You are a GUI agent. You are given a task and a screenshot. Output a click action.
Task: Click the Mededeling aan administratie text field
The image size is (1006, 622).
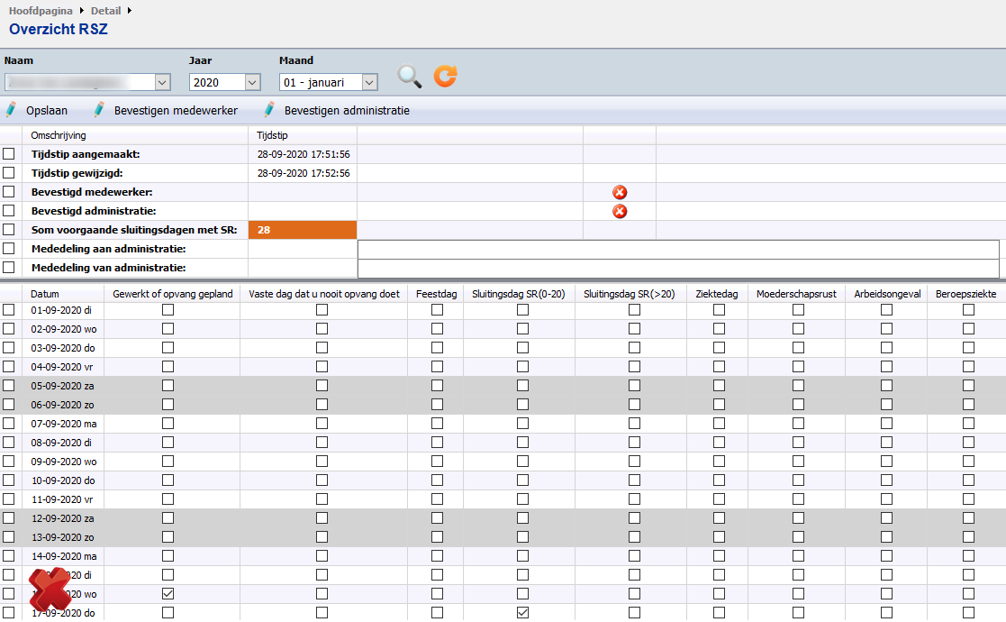677,249
